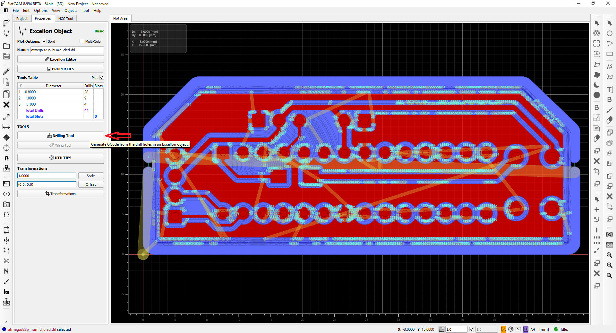
Task: Click the scale factor field showing 1.0000
Action: pos(47,176)
